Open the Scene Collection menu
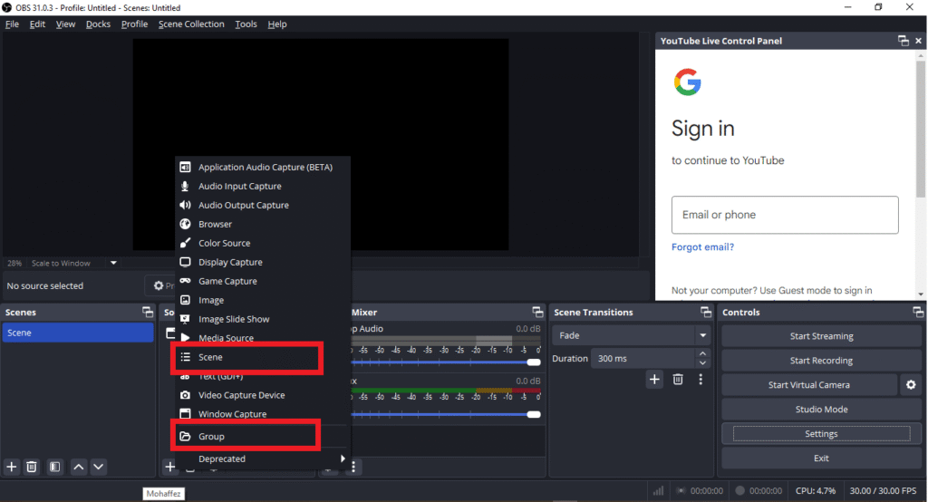This screenshot has width=928, height=502. [x=191, y=24]
